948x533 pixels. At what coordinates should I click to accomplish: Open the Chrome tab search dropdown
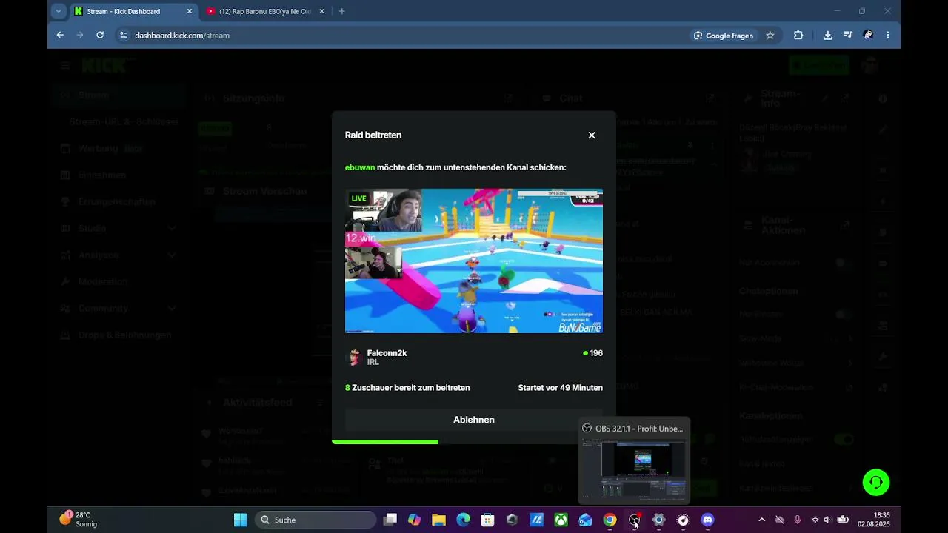click(59, 11)
